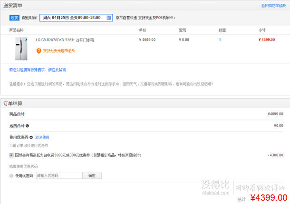Select the 使用优惠码 promo code radio button

click(x=11, y=176)
